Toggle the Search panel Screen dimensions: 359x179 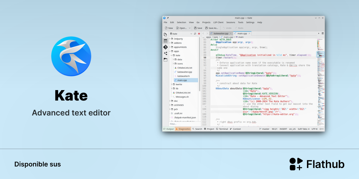tap(197, 129)
